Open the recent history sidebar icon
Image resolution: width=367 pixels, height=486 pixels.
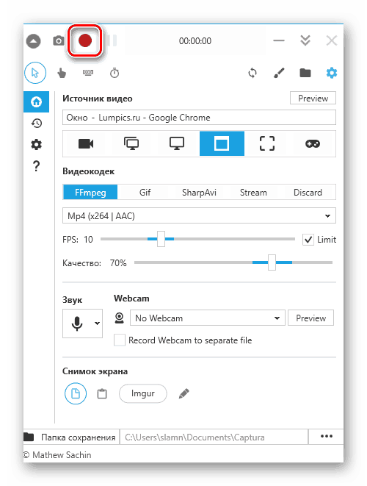point(37,124)
